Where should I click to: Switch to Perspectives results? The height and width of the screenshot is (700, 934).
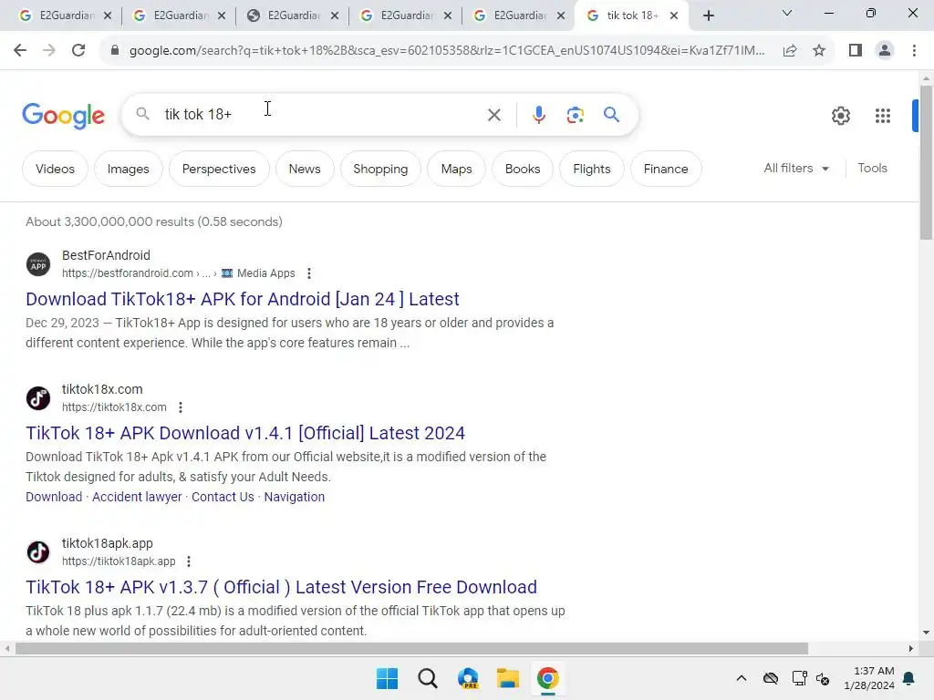pos(219,169)
